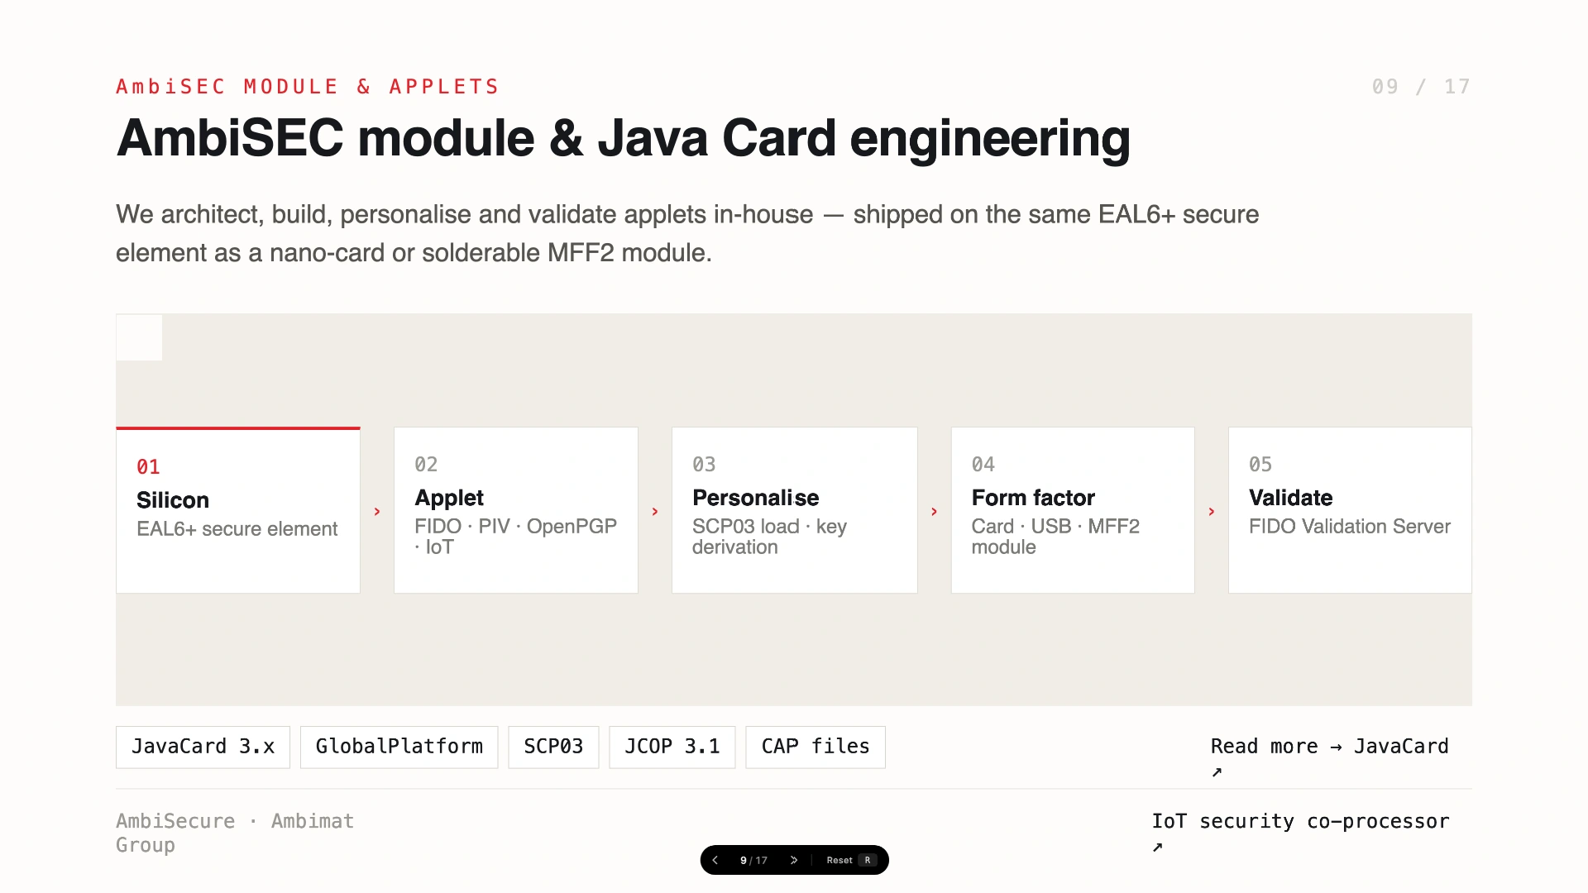Click the chevron between Applet and Personalise
This screenshot has width=1588, height=893.
coord(655,512)
